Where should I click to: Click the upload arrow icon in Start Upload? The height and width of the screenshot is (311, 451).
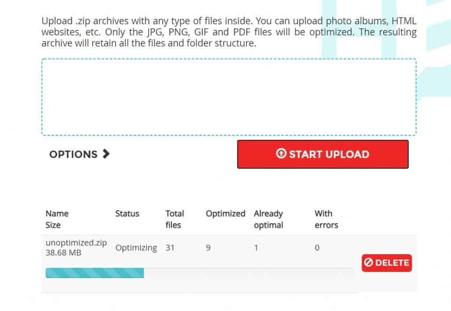click(x=281, y=154)
